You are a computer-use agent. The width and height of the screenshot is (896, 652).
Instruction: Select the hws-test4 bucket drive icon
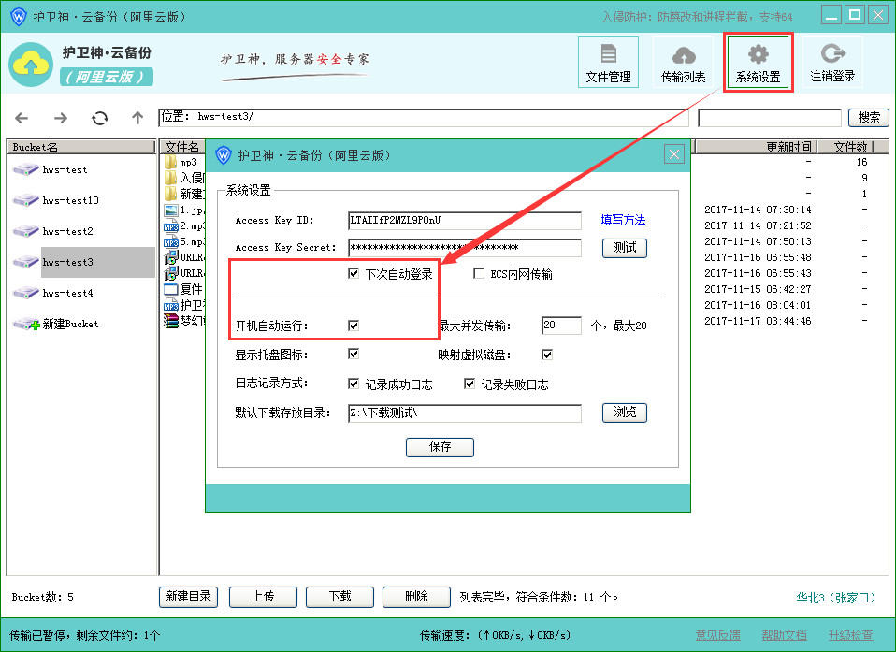[x=25, y=293]
